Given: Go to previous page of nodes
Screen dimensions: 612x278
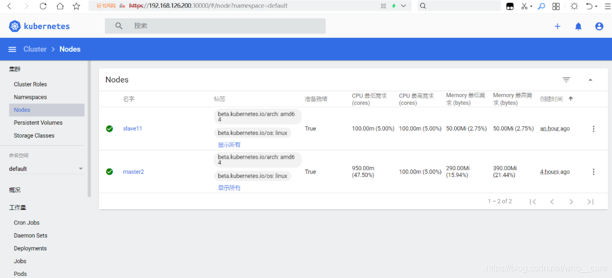Looking at the screenshot, I should (x=552, y=201).
